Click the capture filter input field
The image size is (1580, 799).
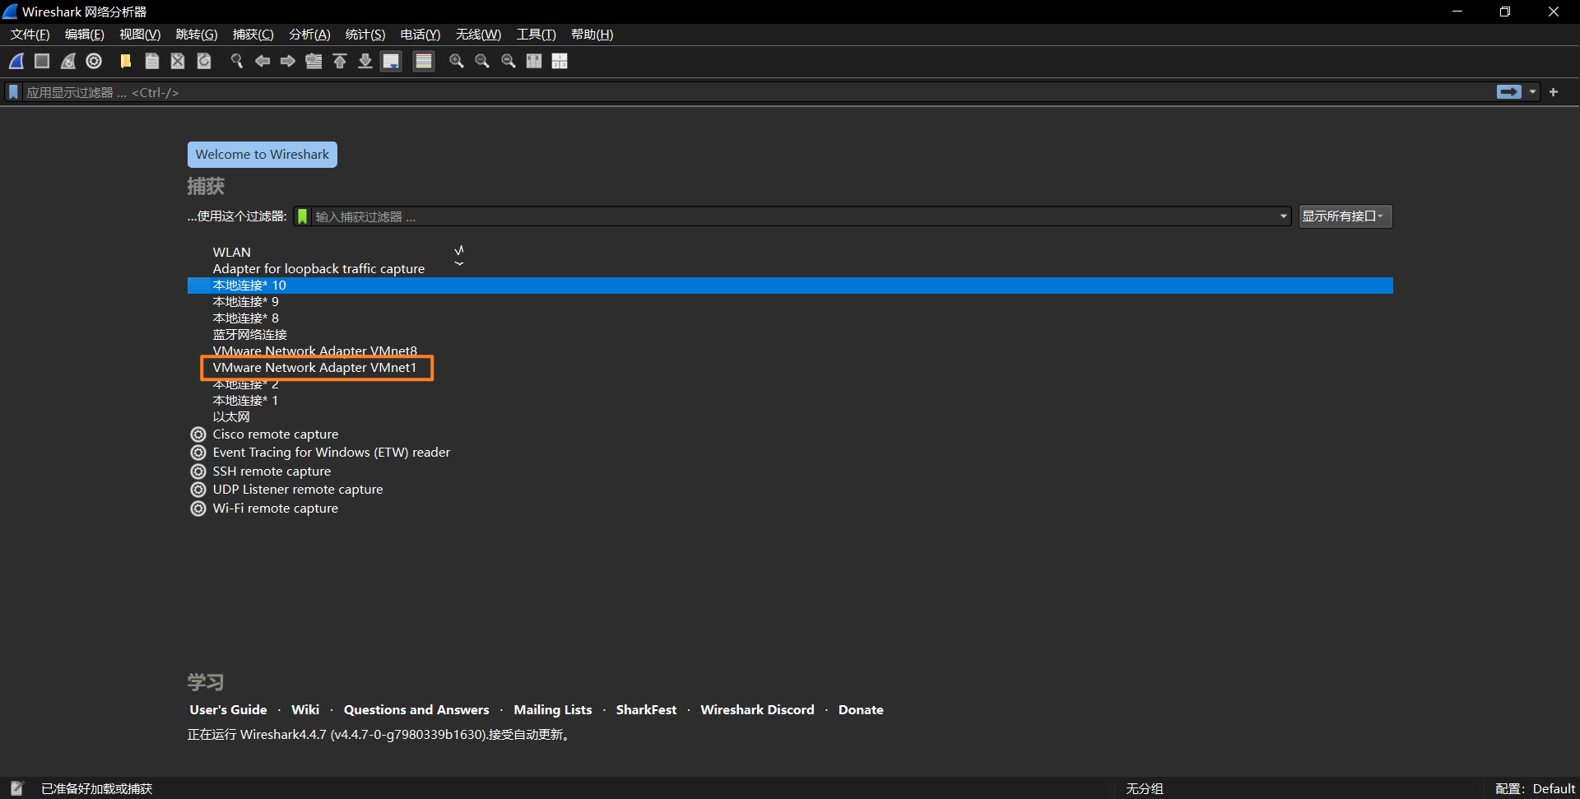pos(794,216)
